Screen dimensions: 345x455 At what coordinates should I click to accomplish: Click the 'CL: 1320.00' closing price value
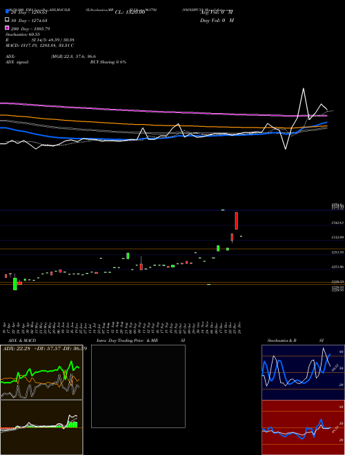[x=130, y=12]
